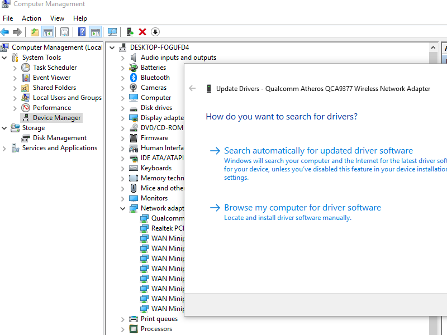Click Scan for hardware changes monitor icon
This screenshot has height=335, width=447.
point(112,32)
